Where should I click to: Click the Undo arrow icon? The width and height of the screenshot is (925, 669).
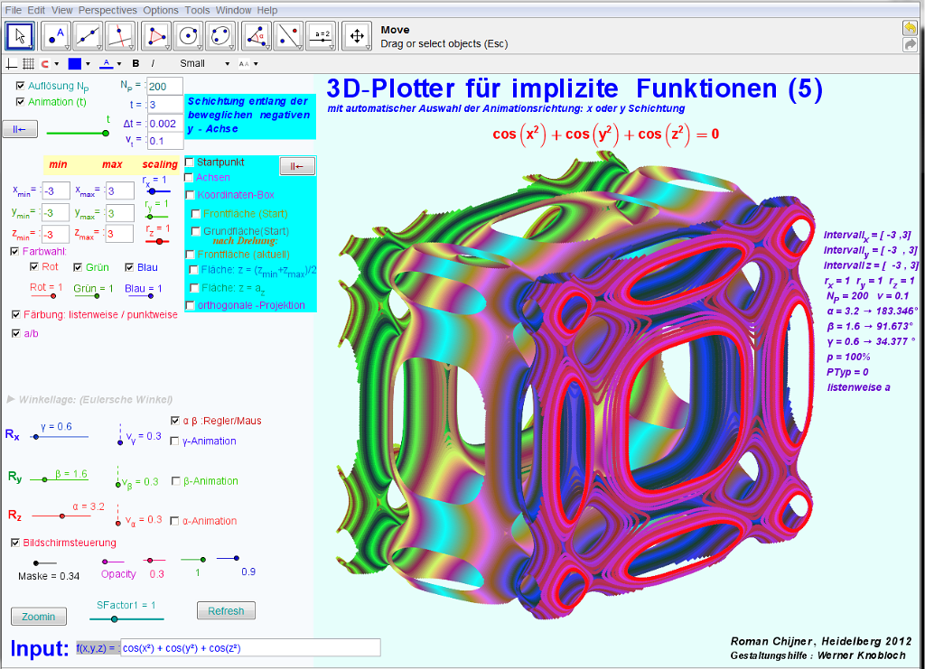pyautogui.click(x=910, y=28)
